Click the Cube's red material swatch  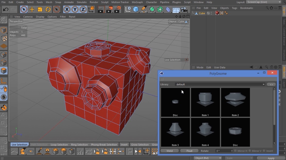point(217,13)
